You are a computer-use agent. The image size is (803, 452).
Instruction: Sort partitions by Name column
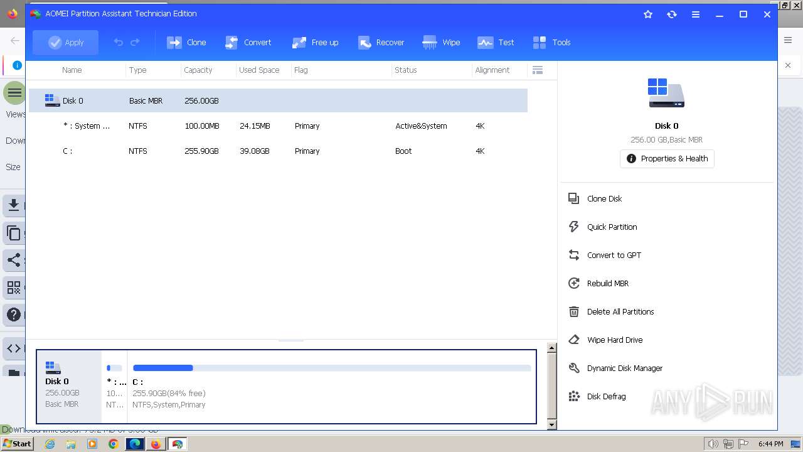click(x=72, y=70)
